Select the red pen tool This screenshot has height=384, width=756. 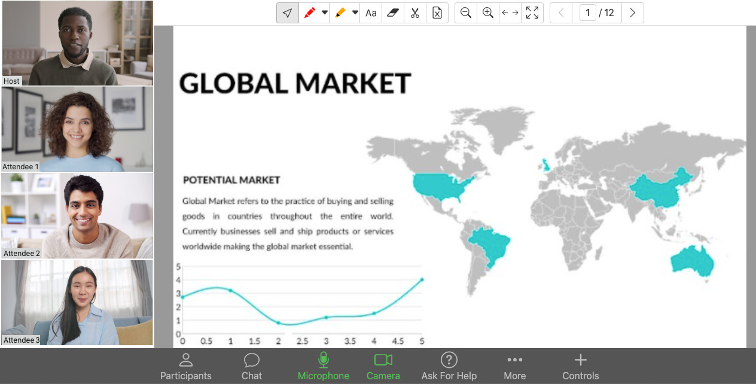coord(309,13)
